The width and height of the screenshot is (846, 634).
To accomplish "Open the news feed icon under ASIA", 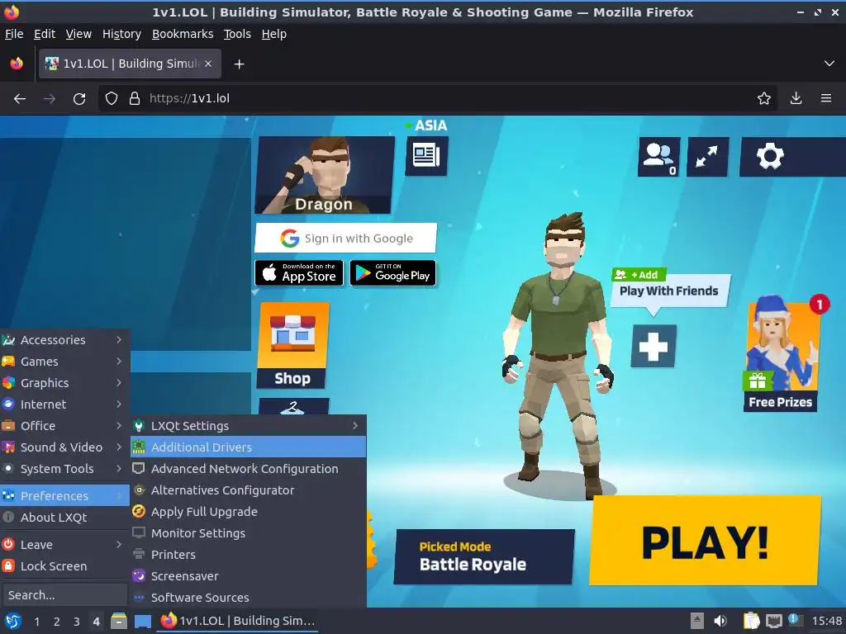I will (x=426, y=156).
